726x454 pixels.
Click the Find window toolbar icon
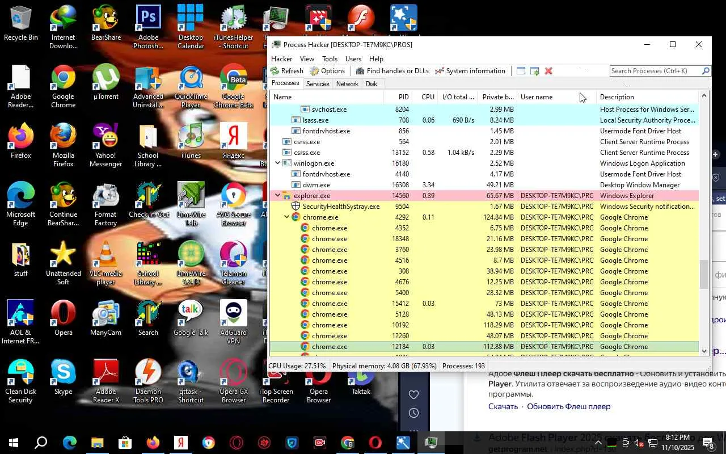coord(521,71)
